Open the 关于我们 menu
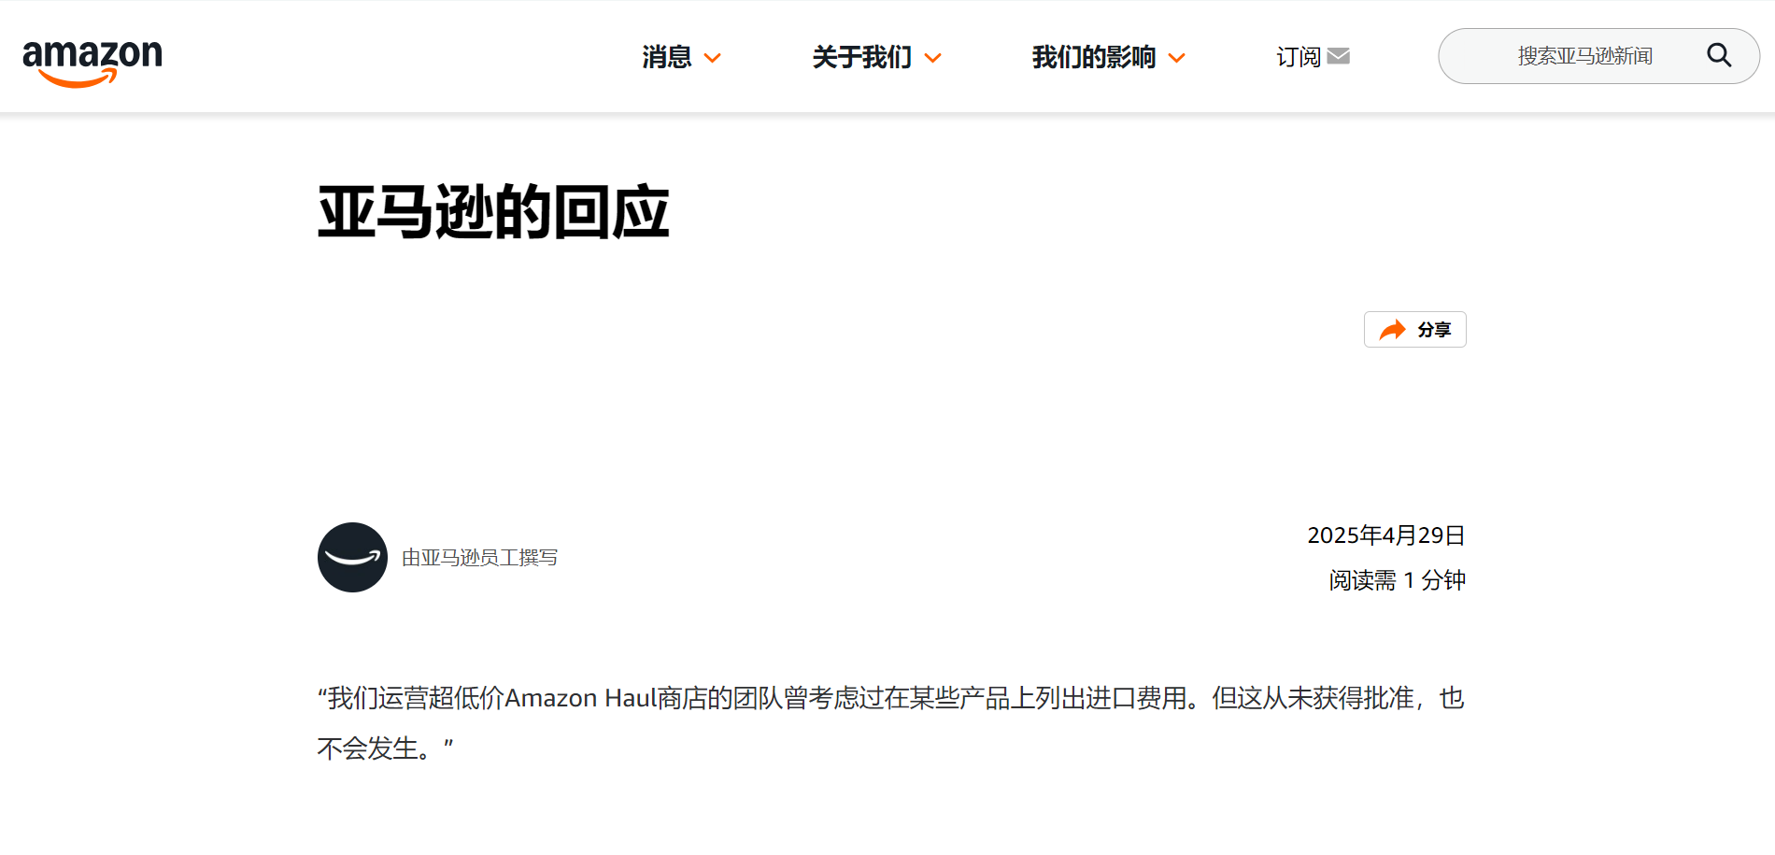Image resolution: width=1775 pixels, height=855 pixels. tap(861, 57)
